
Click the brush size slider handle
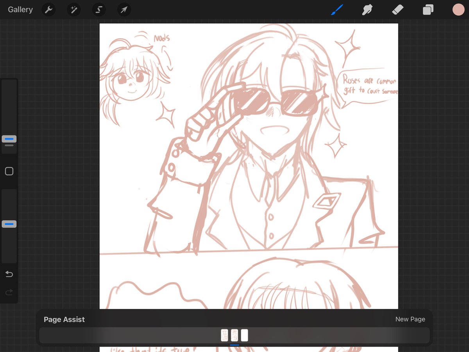tap(9, 139)
